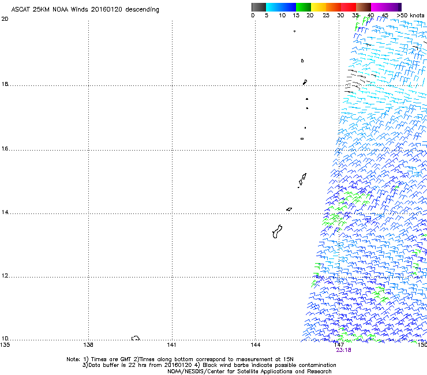This screenshot has width=427, height=375.
Task: Click the blue 10-15 knots legend segment
Action: click(289, 7)
